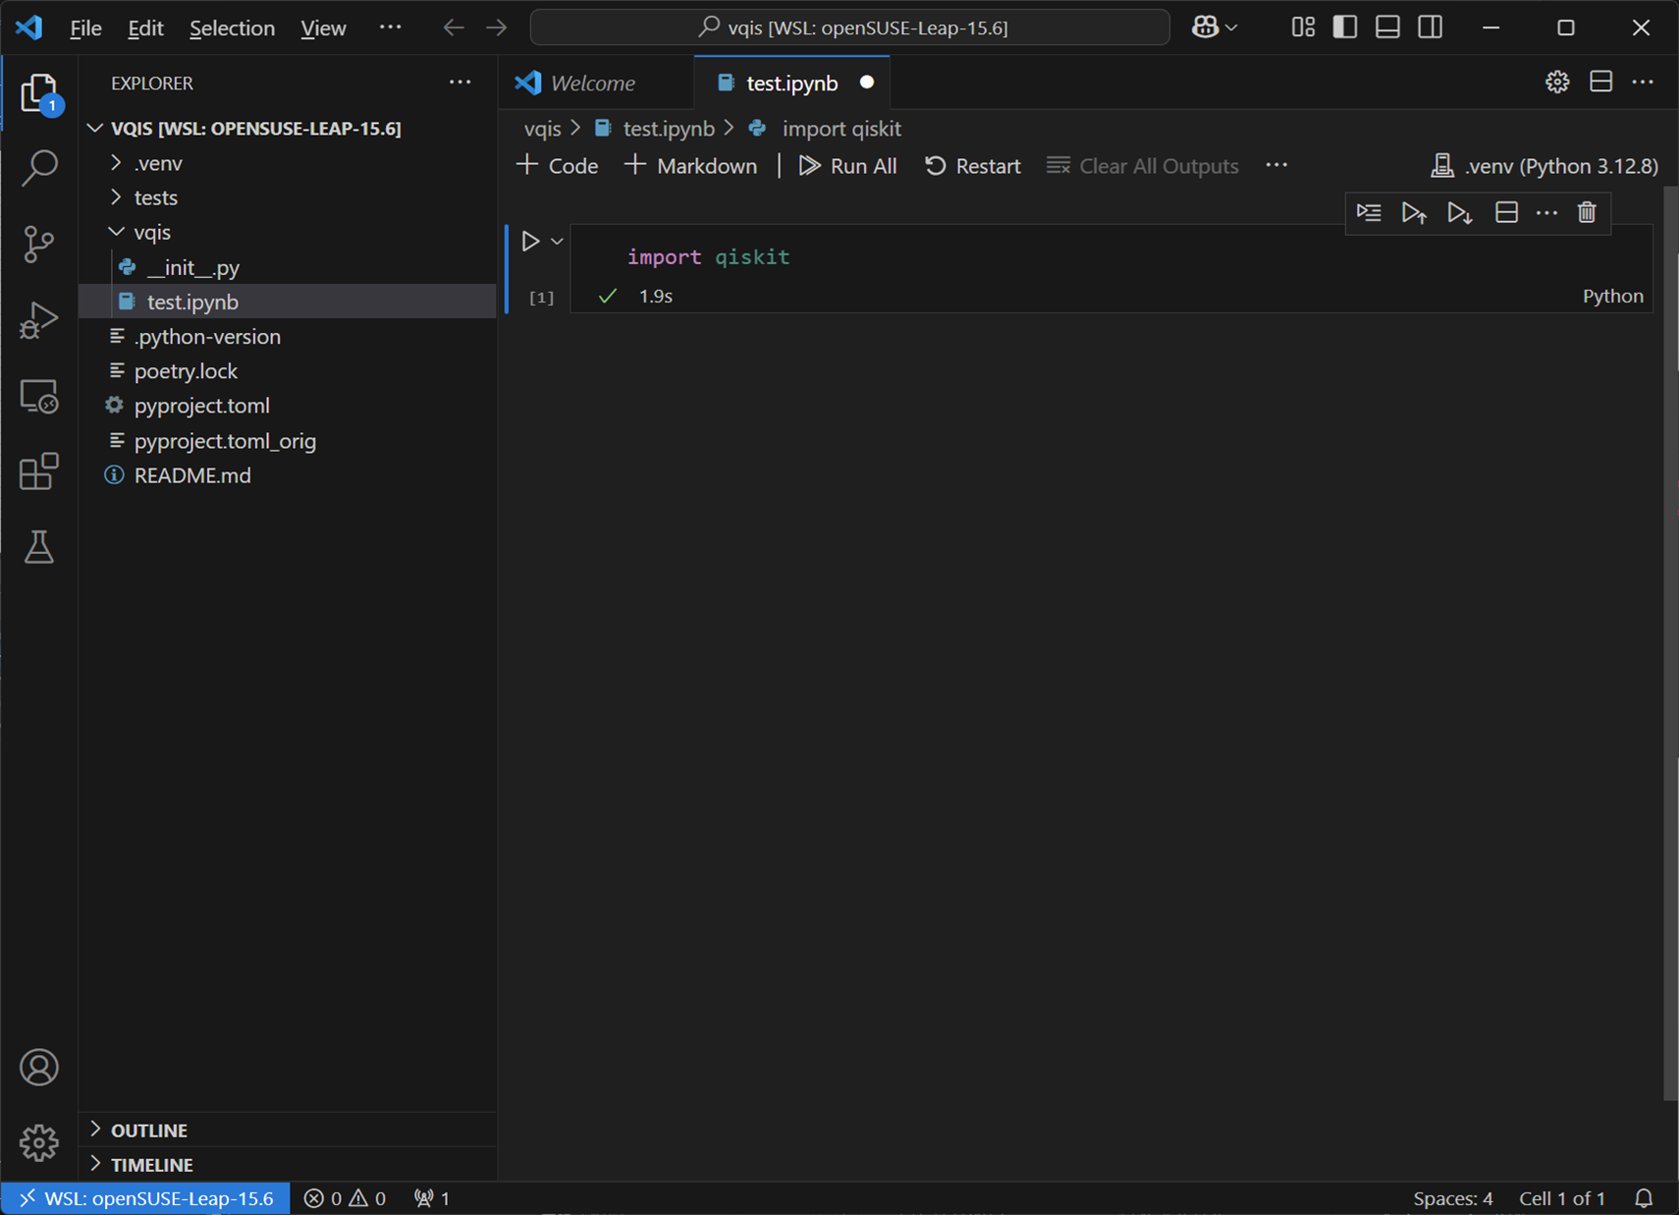This screenshot has height=1215, width=1679.
Task: Open the Source Control view
Action: (39, 244)
